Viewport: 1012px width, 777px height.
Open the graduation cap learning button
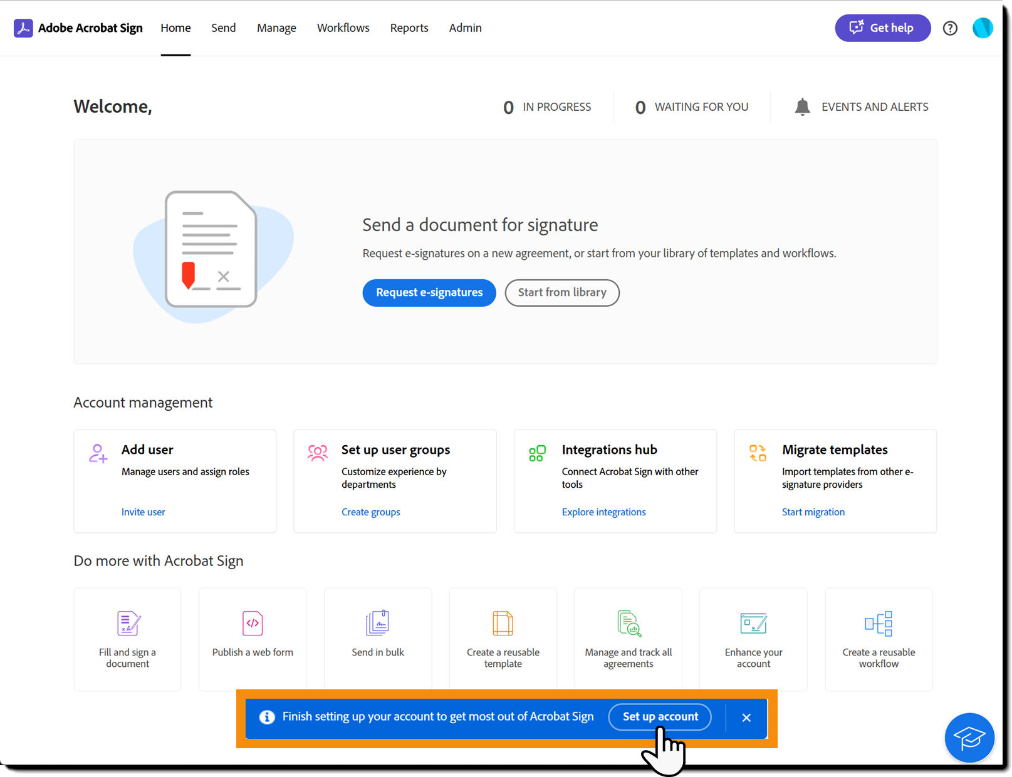pyautogui.click(x=969, y=738)
